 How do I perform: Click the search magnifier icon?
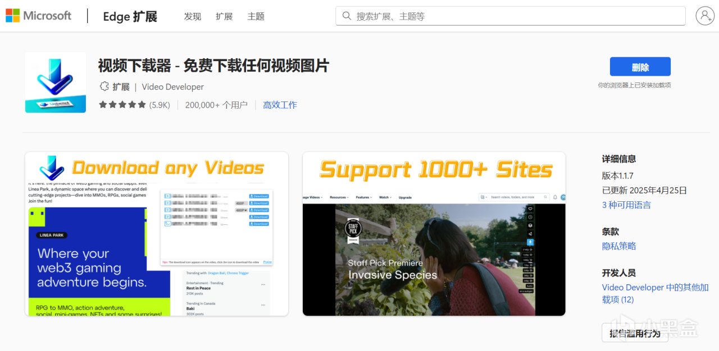pyautogui.click(x=347, y=16)
